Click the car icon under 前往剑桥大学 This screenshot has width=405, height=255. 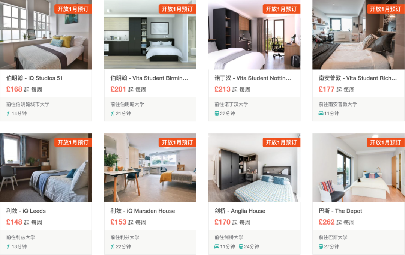(217, 246)
